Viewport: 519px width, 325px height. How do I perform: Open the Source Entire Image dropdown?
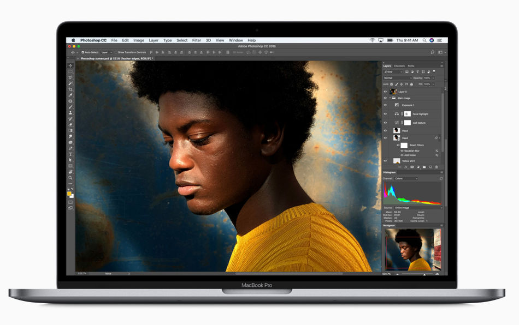[418, 208]
